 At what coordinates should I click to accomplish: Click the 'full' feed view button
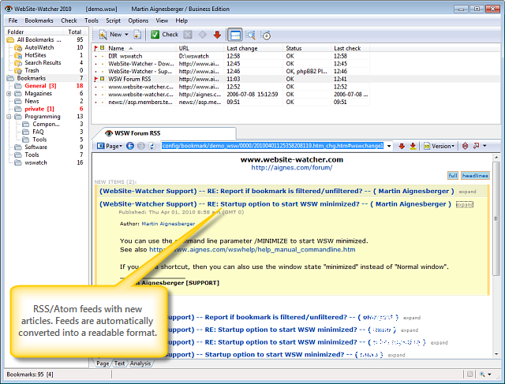[453, 175]
